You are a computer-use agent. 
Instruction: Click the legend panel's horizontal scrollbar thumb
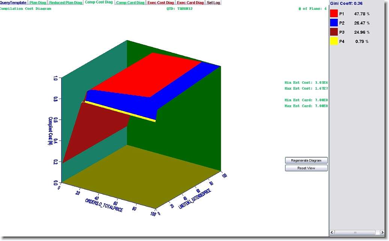click(355, 233)
